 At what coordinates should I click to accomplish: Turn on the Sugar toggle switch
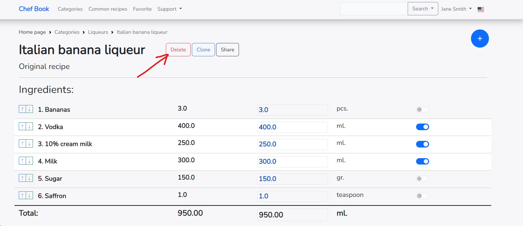[x=422, y=179]
